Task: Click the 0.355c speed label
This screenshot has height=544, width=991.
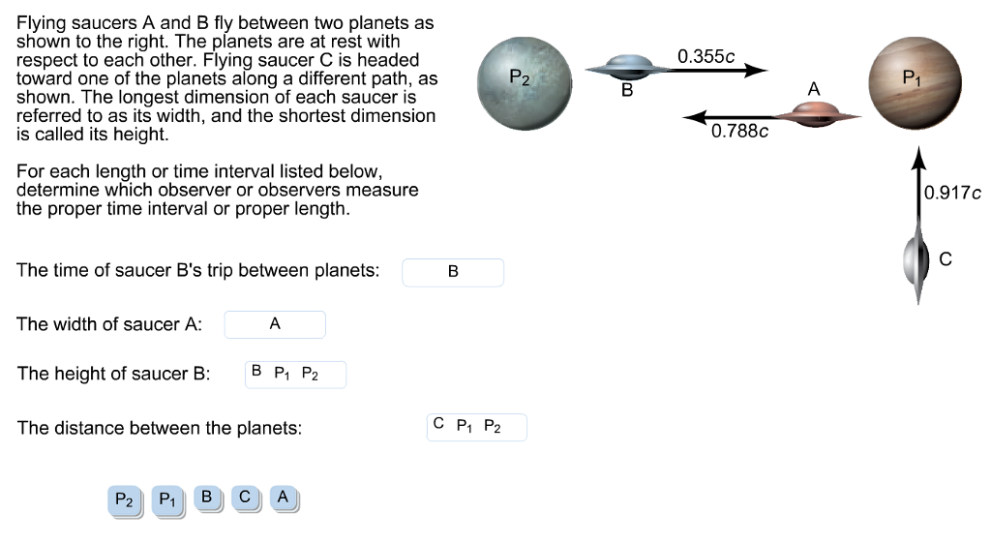Action: pyautogui.click(x=706, y=56)
